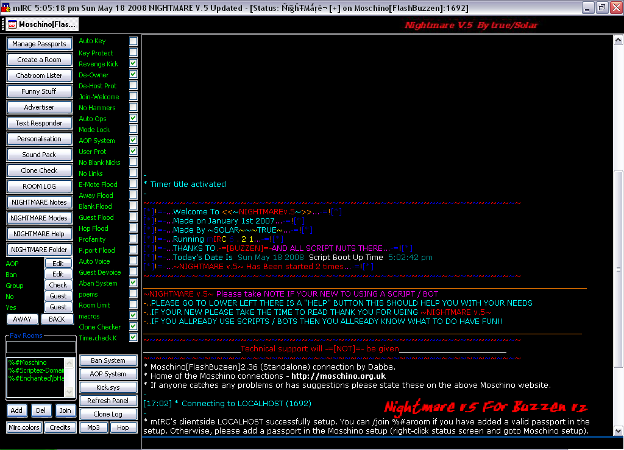The width and height of the screenshot is (624, 450).
Task: Click Check button next to Group
Action: click(58, 285)
